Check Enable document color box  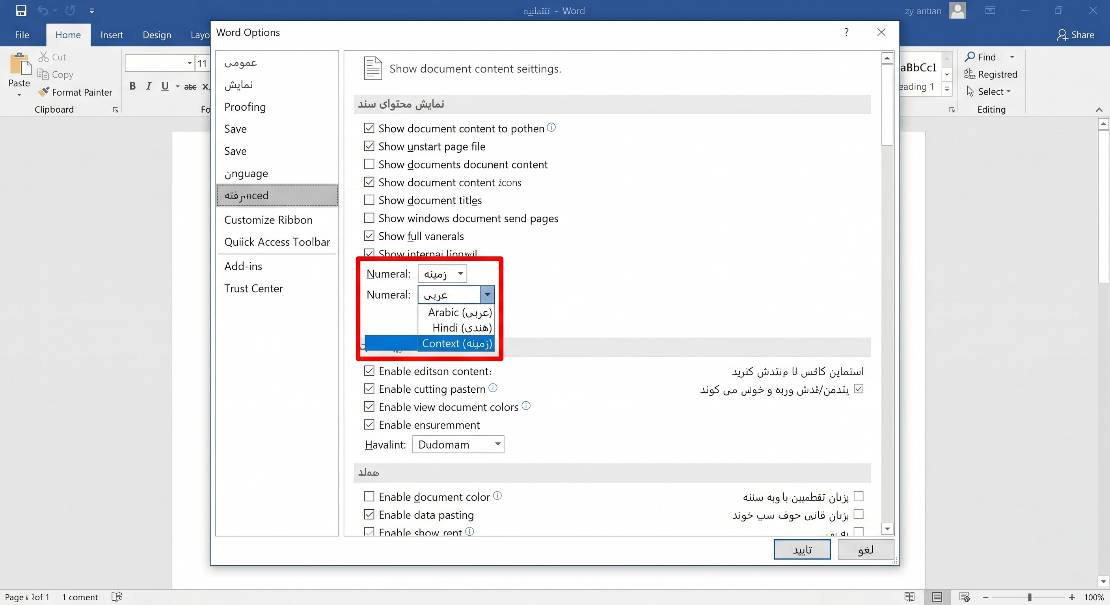[369, 497]
